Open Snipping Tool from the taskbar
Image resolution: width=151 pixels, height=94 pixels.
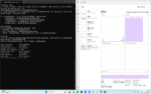click(x=93, y=92)
